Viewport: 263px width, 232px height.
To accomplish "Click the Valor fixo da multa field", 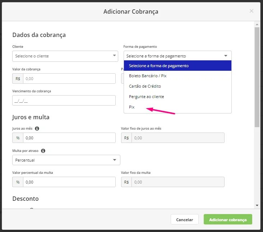I will [178, 182].
